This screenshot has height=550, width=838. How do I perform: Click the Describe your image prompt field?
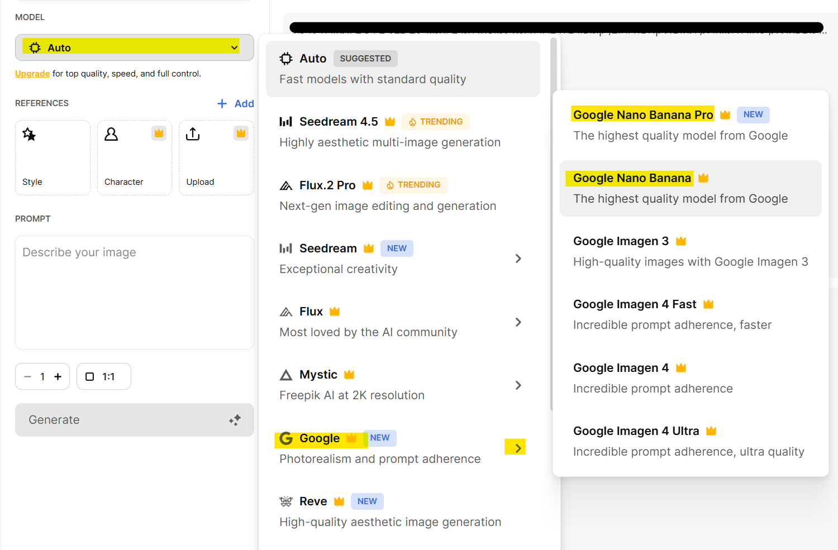(x=134, y=292)
